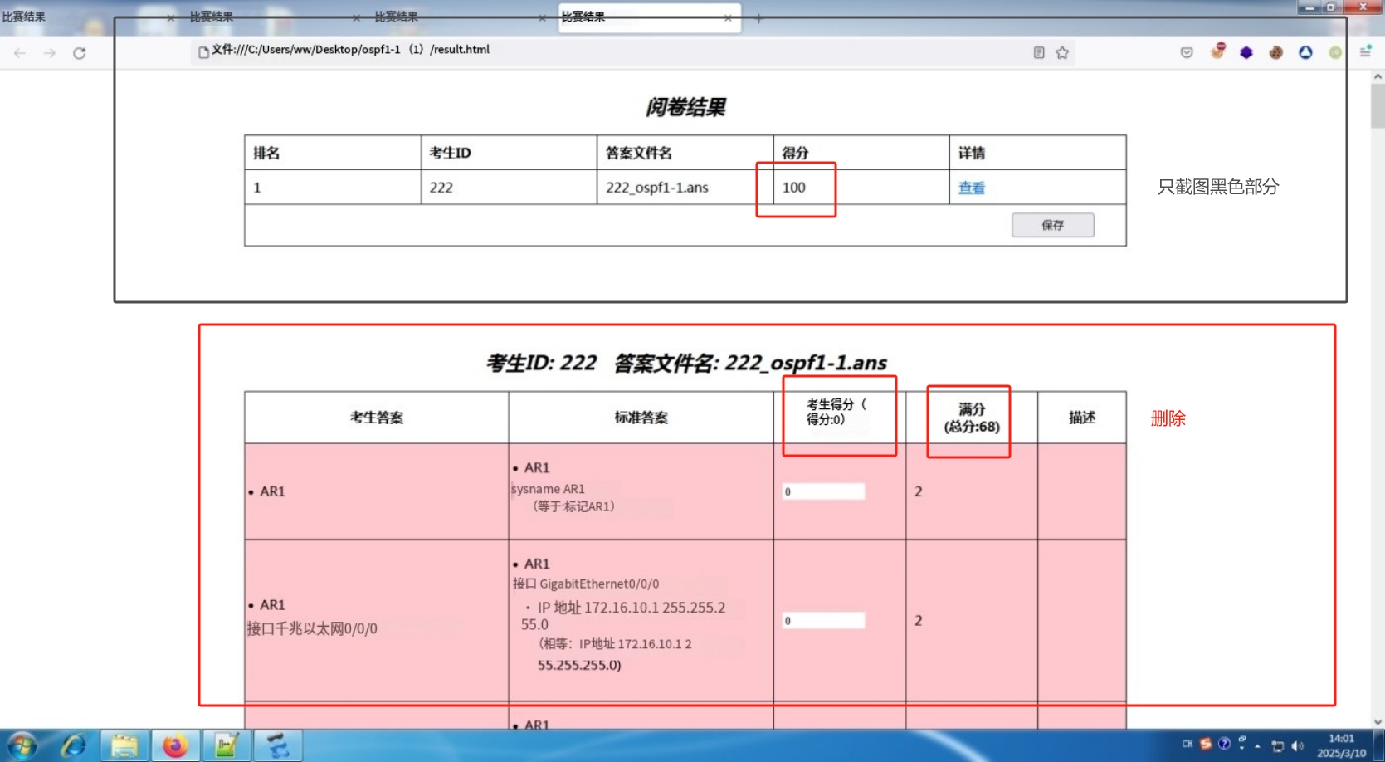This screenshot has width=1385, height=762.
Task: Open Firefox from the Windows taskbar
Action: point(175,745)
